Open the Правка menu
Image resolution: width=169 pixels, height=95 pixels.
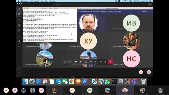coord(37,1)
